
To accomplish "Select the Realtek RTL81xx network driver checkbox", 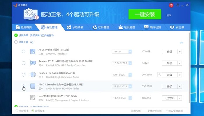I will tap(24, 63).
